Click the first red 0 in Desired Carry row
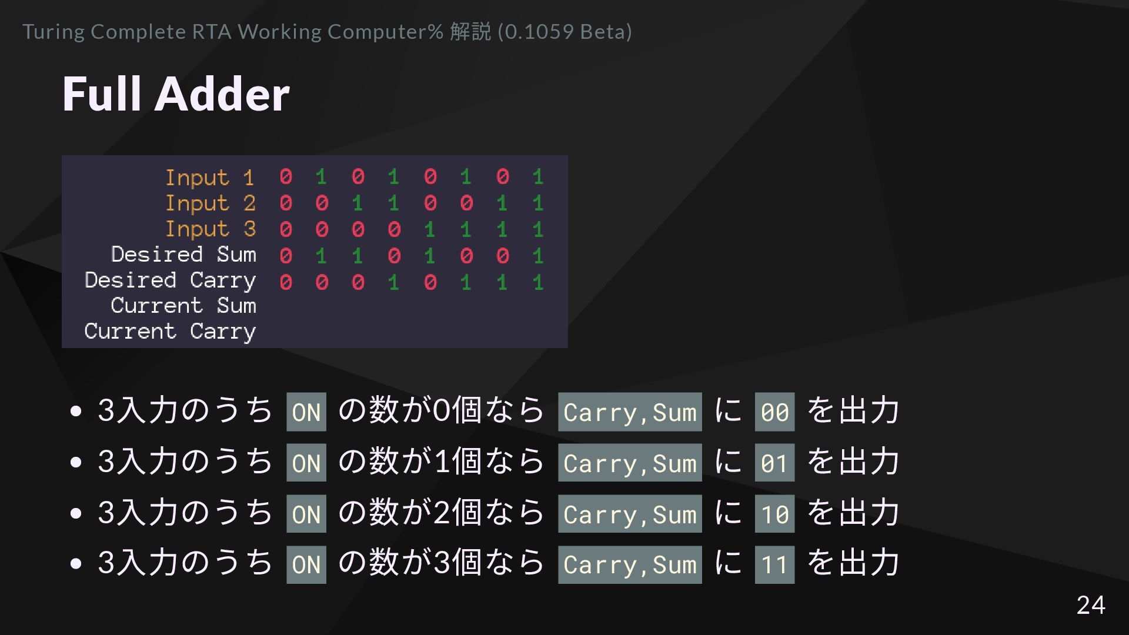Viewport: 1129px width, 635px height. pyautogui.click(x=286, y=283)
